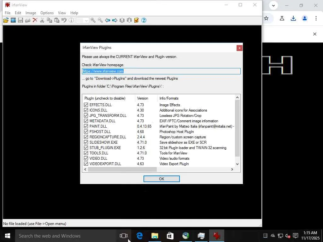Open the Settings checkmark icon
Screen dimensions: 323x242
pyautogui.click(x=136, y=20)
